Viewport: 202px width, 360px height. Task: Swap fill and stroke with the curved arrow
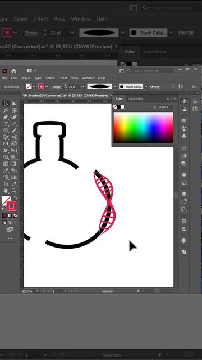15,198
